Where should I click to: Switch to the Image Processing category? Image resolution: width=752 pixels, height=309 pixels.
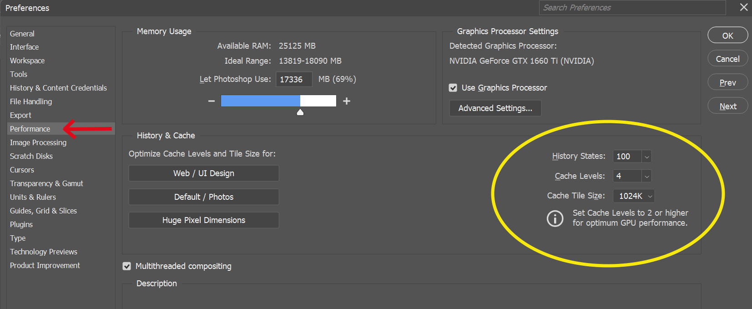point(38,142)
